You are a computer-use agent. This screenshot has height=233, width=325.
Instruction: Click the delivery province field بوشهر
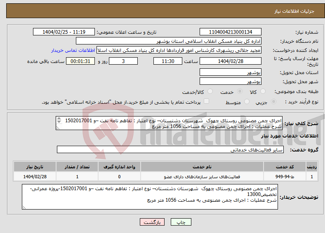click(230, 72)
